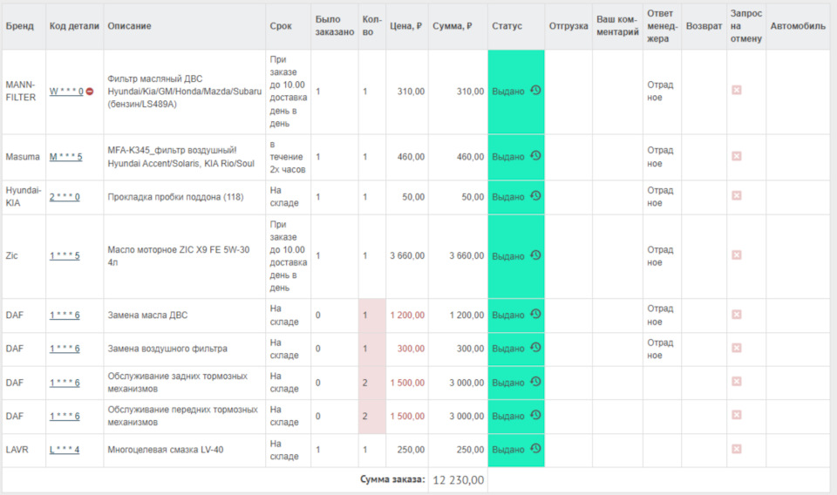The image size is (837, 495).
Task: Open part code link 1***5 for Zic
Action: 65,256
